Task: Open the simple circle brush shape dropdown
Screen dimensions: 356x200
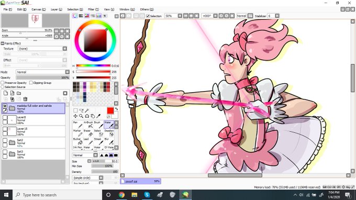Action: coord(101,177)
